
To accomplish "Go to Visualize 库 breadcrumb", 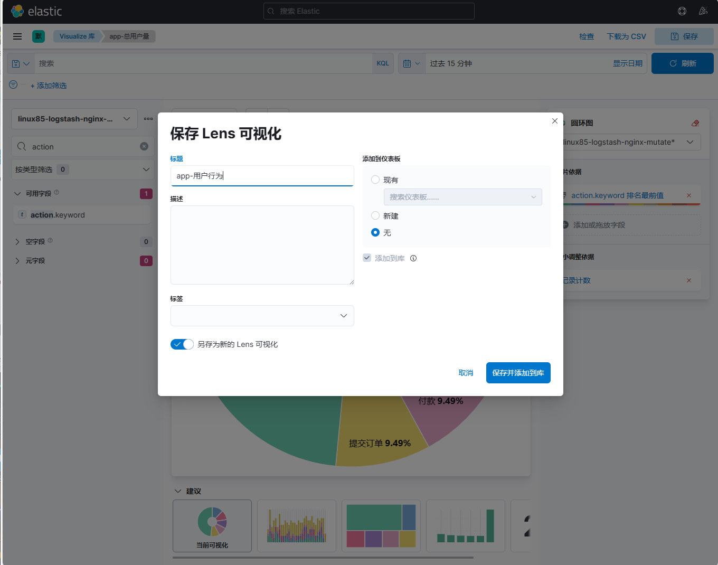I will 77,36.
